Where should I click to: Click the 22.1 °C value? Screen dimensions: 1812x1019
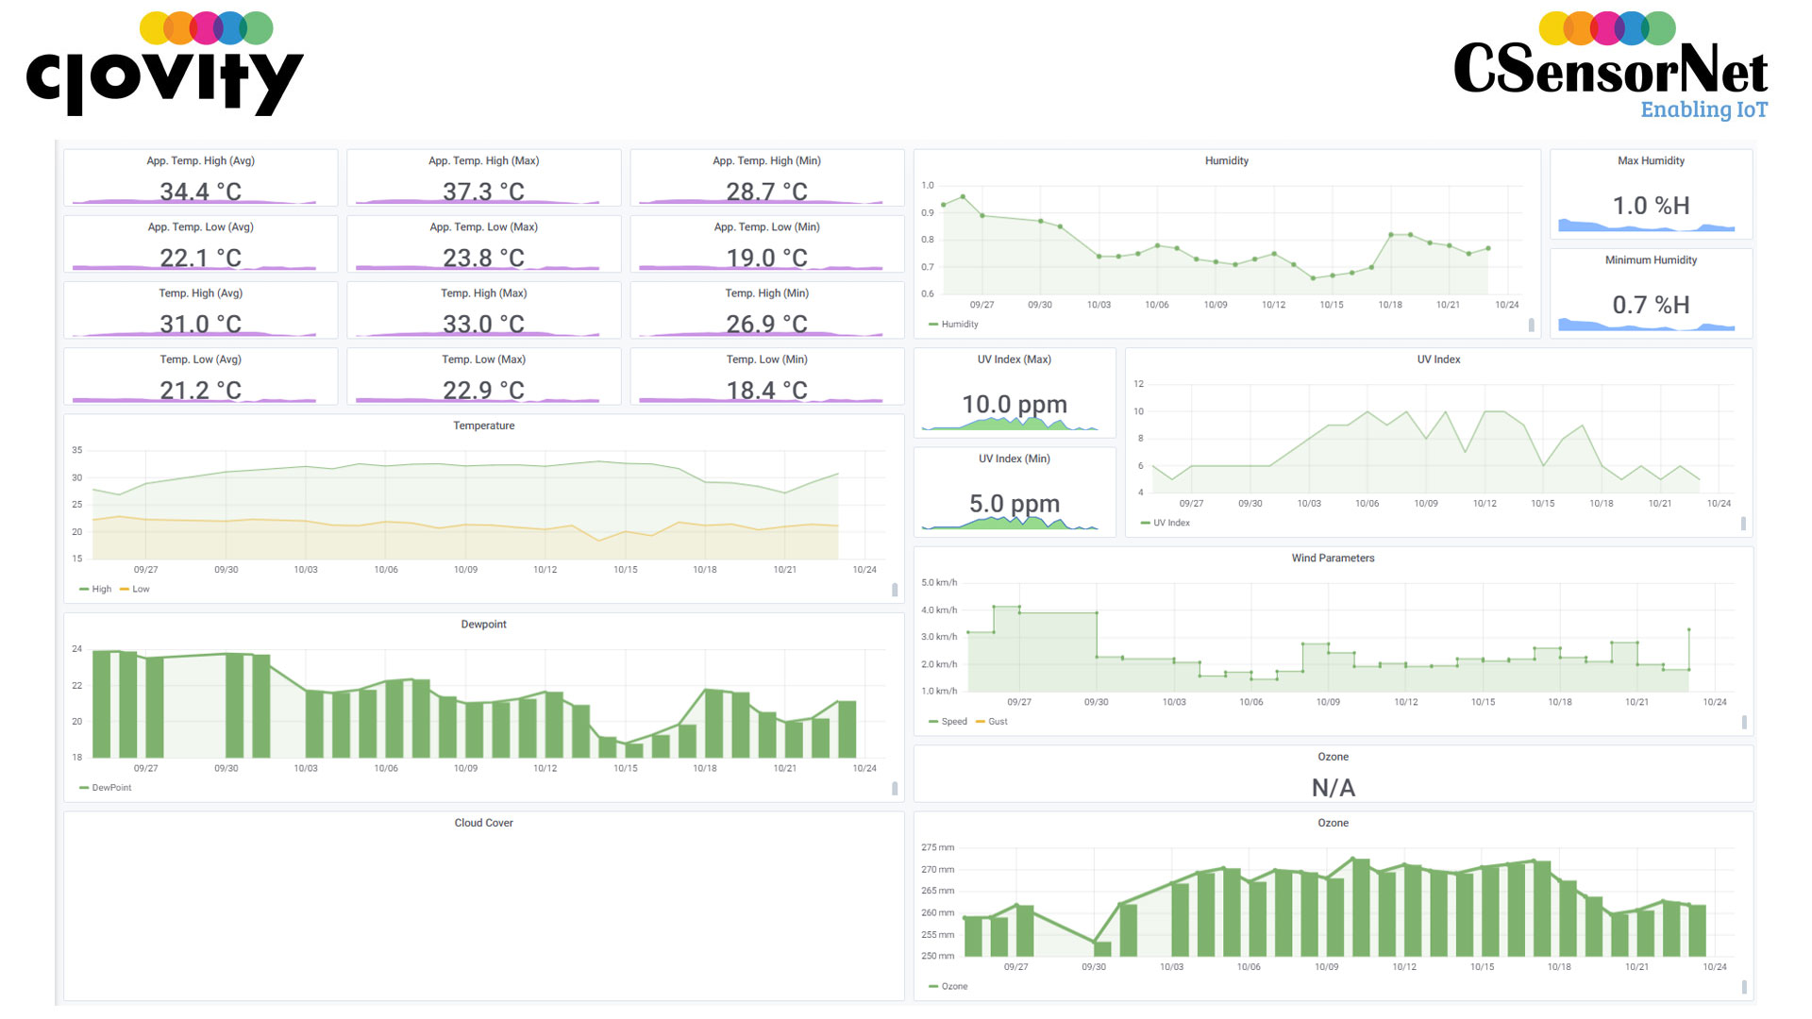[x=200, y=258]
